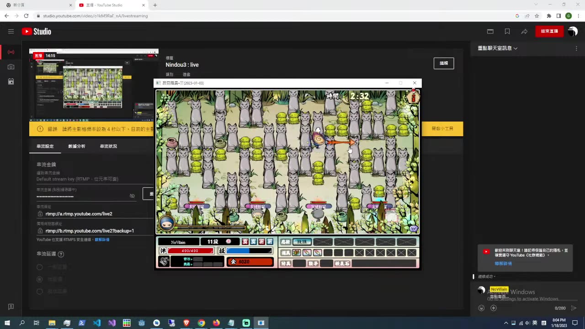Click the ninja avatar in the game's lower left

167,223
